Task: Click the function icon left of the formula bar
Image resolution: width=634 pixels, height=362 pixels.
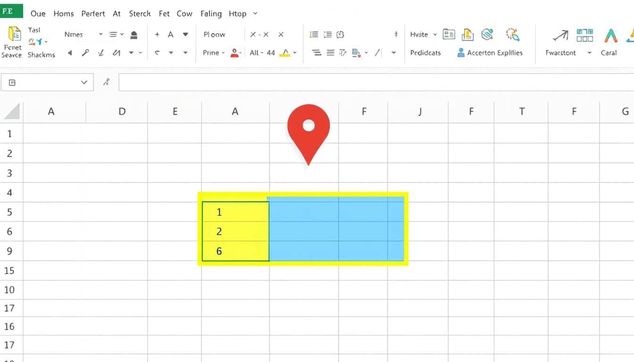Action: [107, 82]
